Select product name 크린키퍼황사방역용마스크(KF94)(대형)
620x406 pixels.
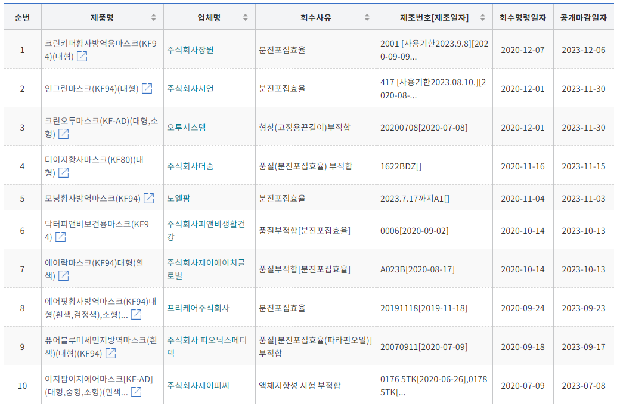[x=100, y=50]
